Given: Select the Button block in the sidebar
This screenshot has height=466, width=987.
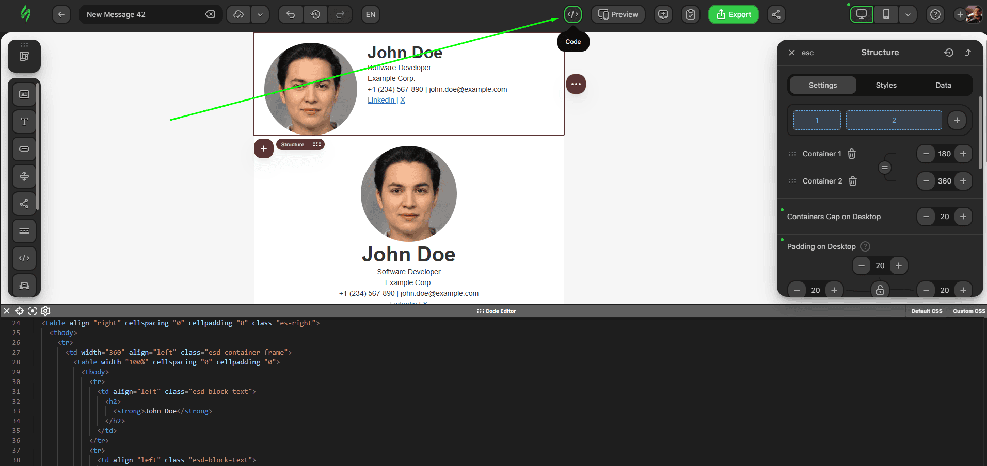Looking at the screenshot, I should [24, 149].
